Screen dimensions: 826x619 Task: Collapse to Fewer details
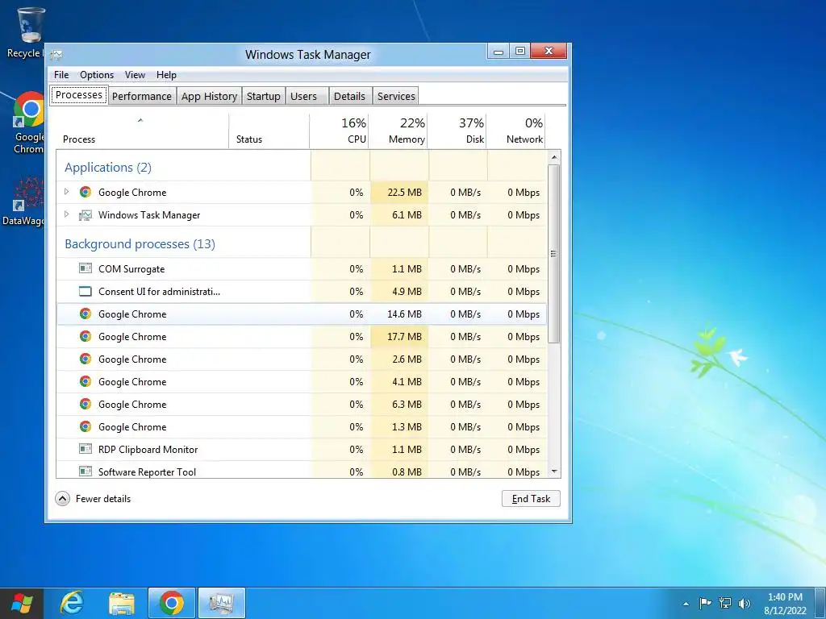point(93,498)
